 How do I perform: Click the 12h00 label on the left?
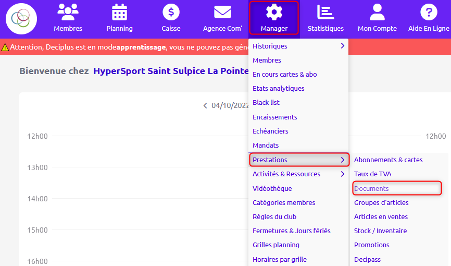[x=37, y=136]
